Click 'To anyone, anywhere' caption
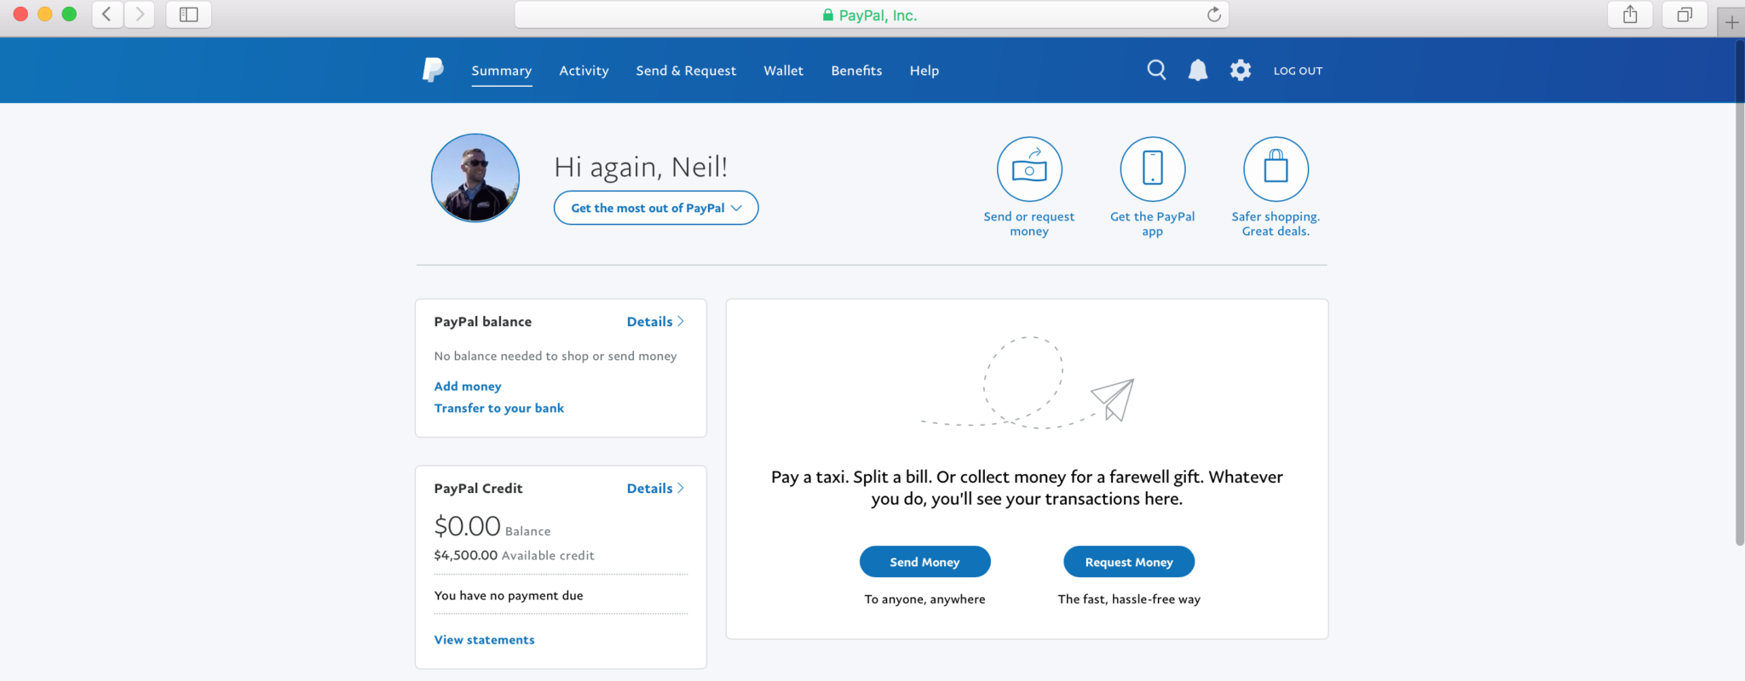 (924, 599)
